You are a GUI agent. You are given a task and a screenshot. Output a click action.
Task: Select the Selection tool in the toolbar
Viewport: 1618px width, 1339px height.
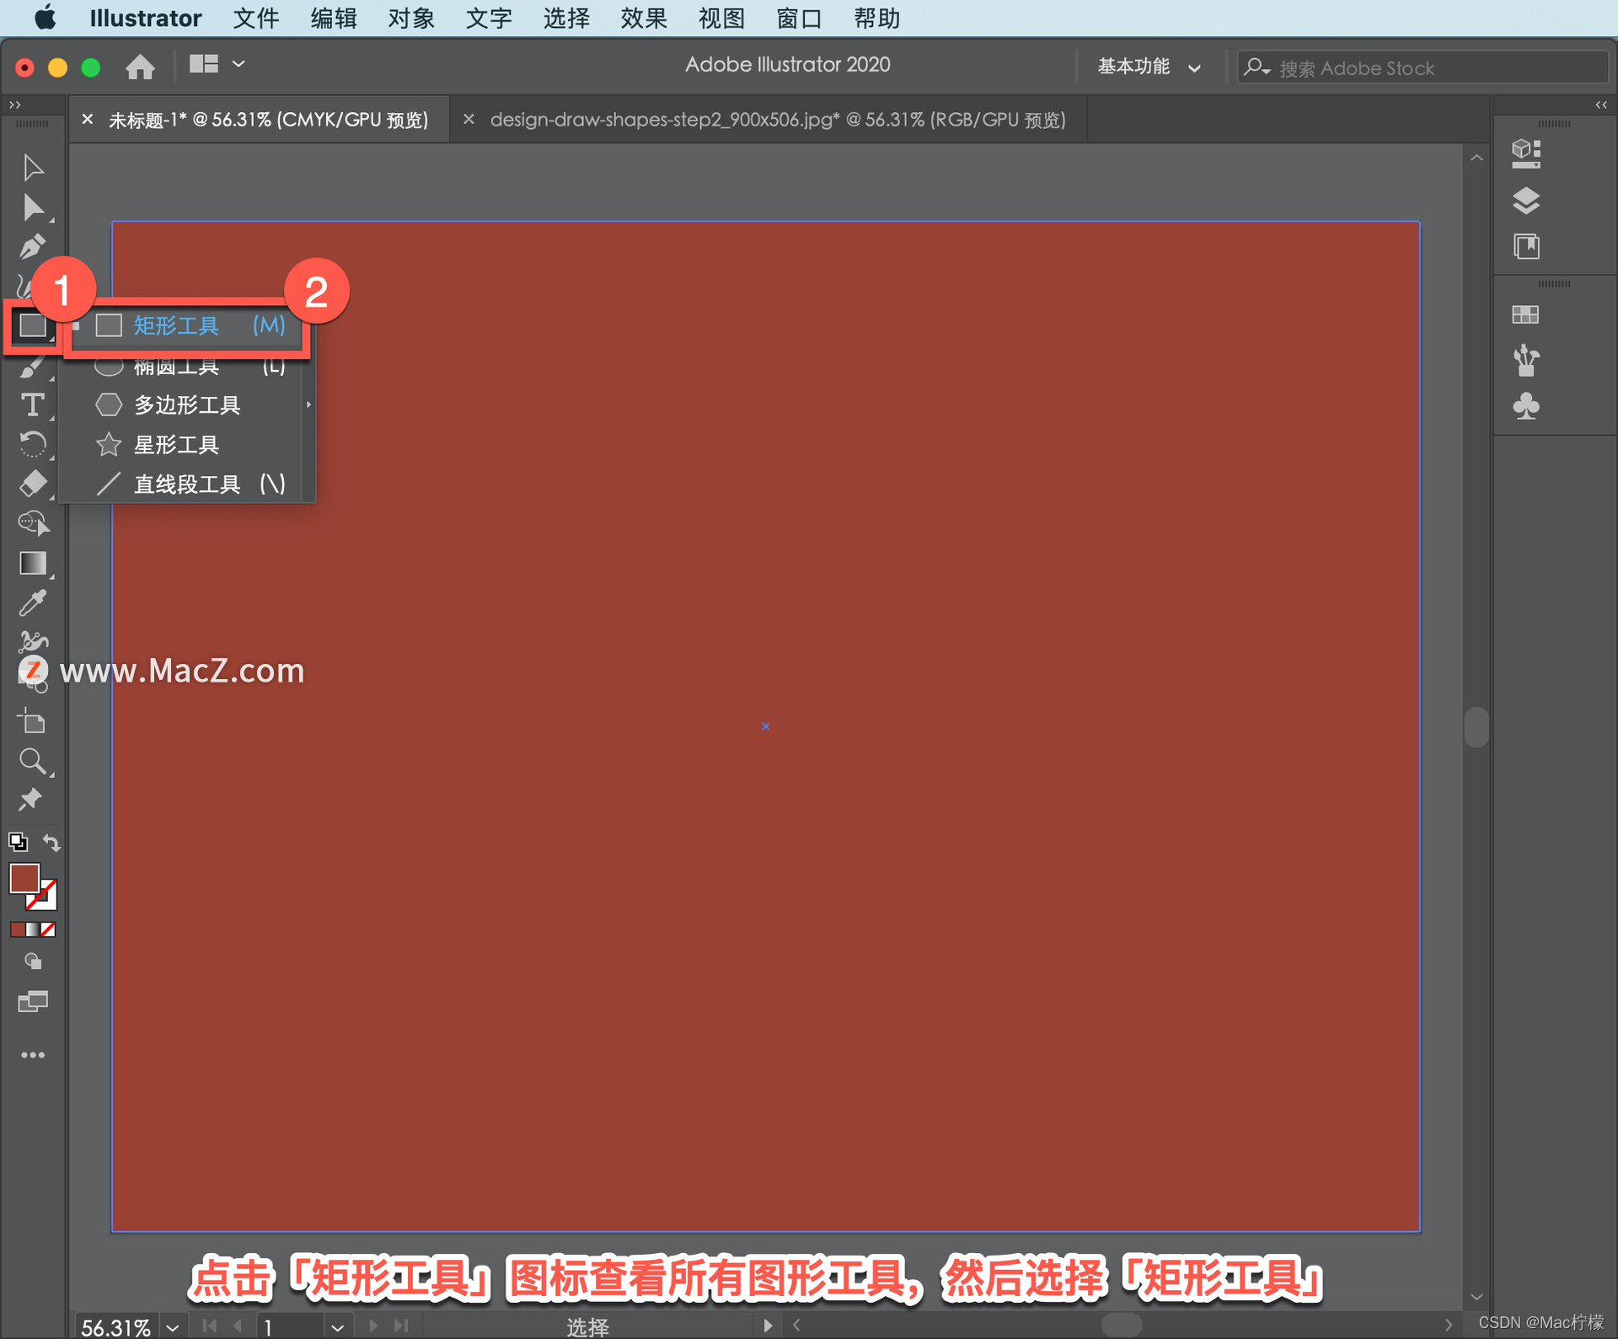(x=34, y=167)
